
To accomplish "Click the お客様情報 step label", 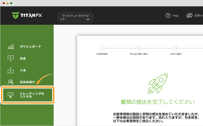I will pos(102,54).
